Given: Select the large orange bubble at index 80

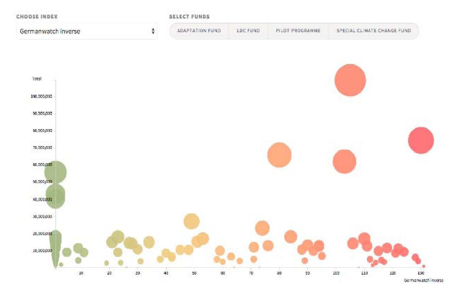Looking at the screenshot, I should (x=279, y=155).
